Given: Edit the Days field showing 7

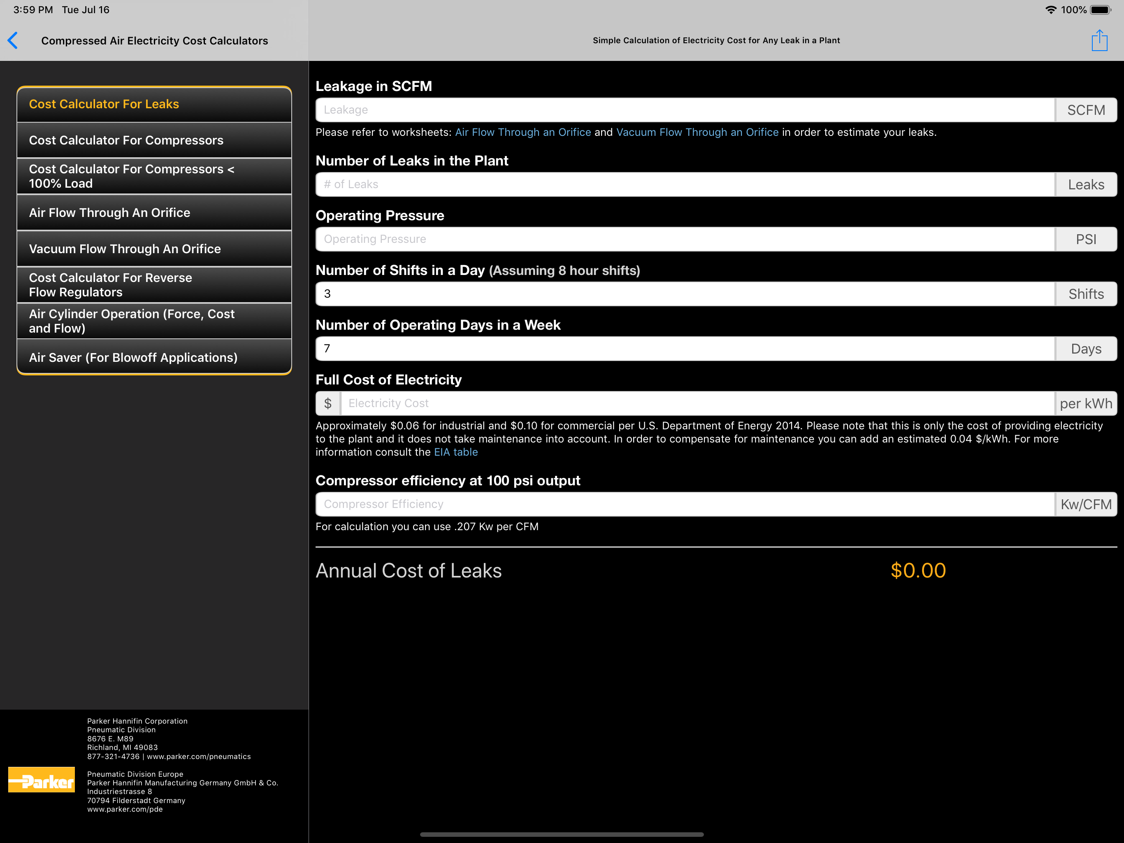Looking at the screenshot, I should [x=685, y=349].
